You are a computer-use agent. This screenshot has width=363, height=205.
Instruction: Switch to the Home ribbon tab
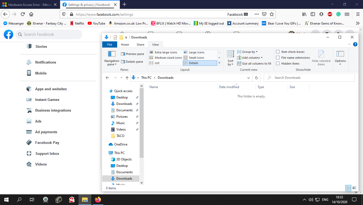(x=125, y=45)
